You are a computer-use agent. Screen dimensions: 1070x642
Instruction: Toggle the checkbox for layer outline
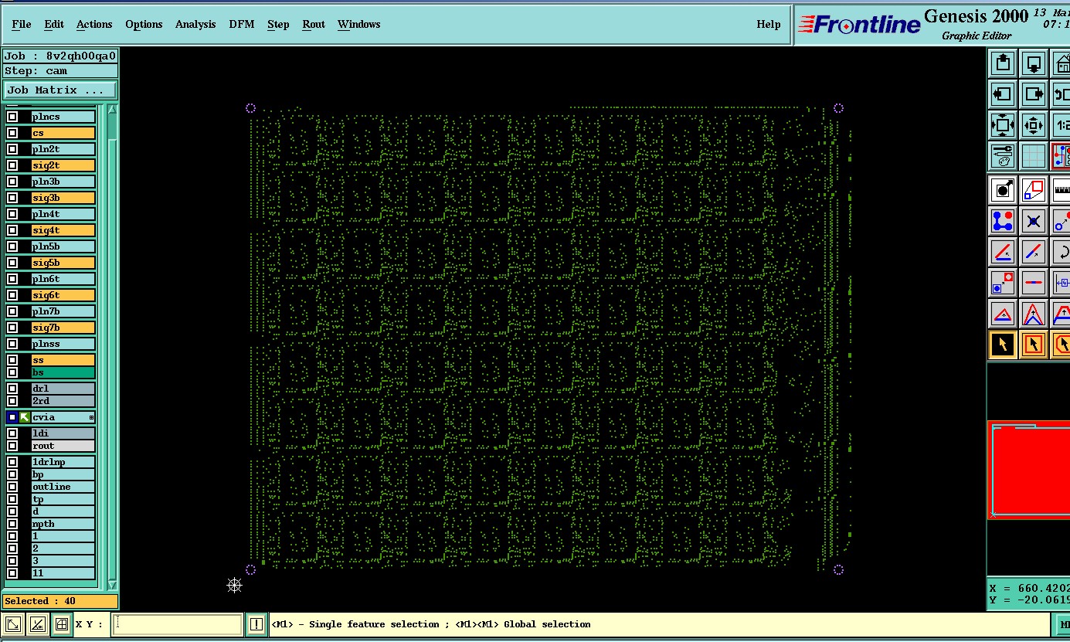(12, 487)
